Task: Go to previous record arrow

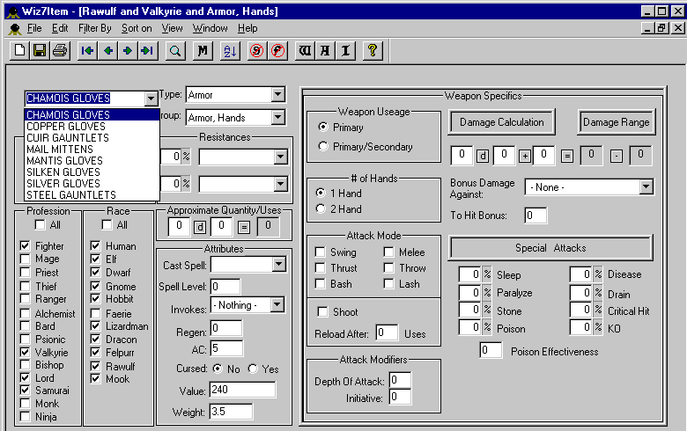Action: click(x=107, y=51)
